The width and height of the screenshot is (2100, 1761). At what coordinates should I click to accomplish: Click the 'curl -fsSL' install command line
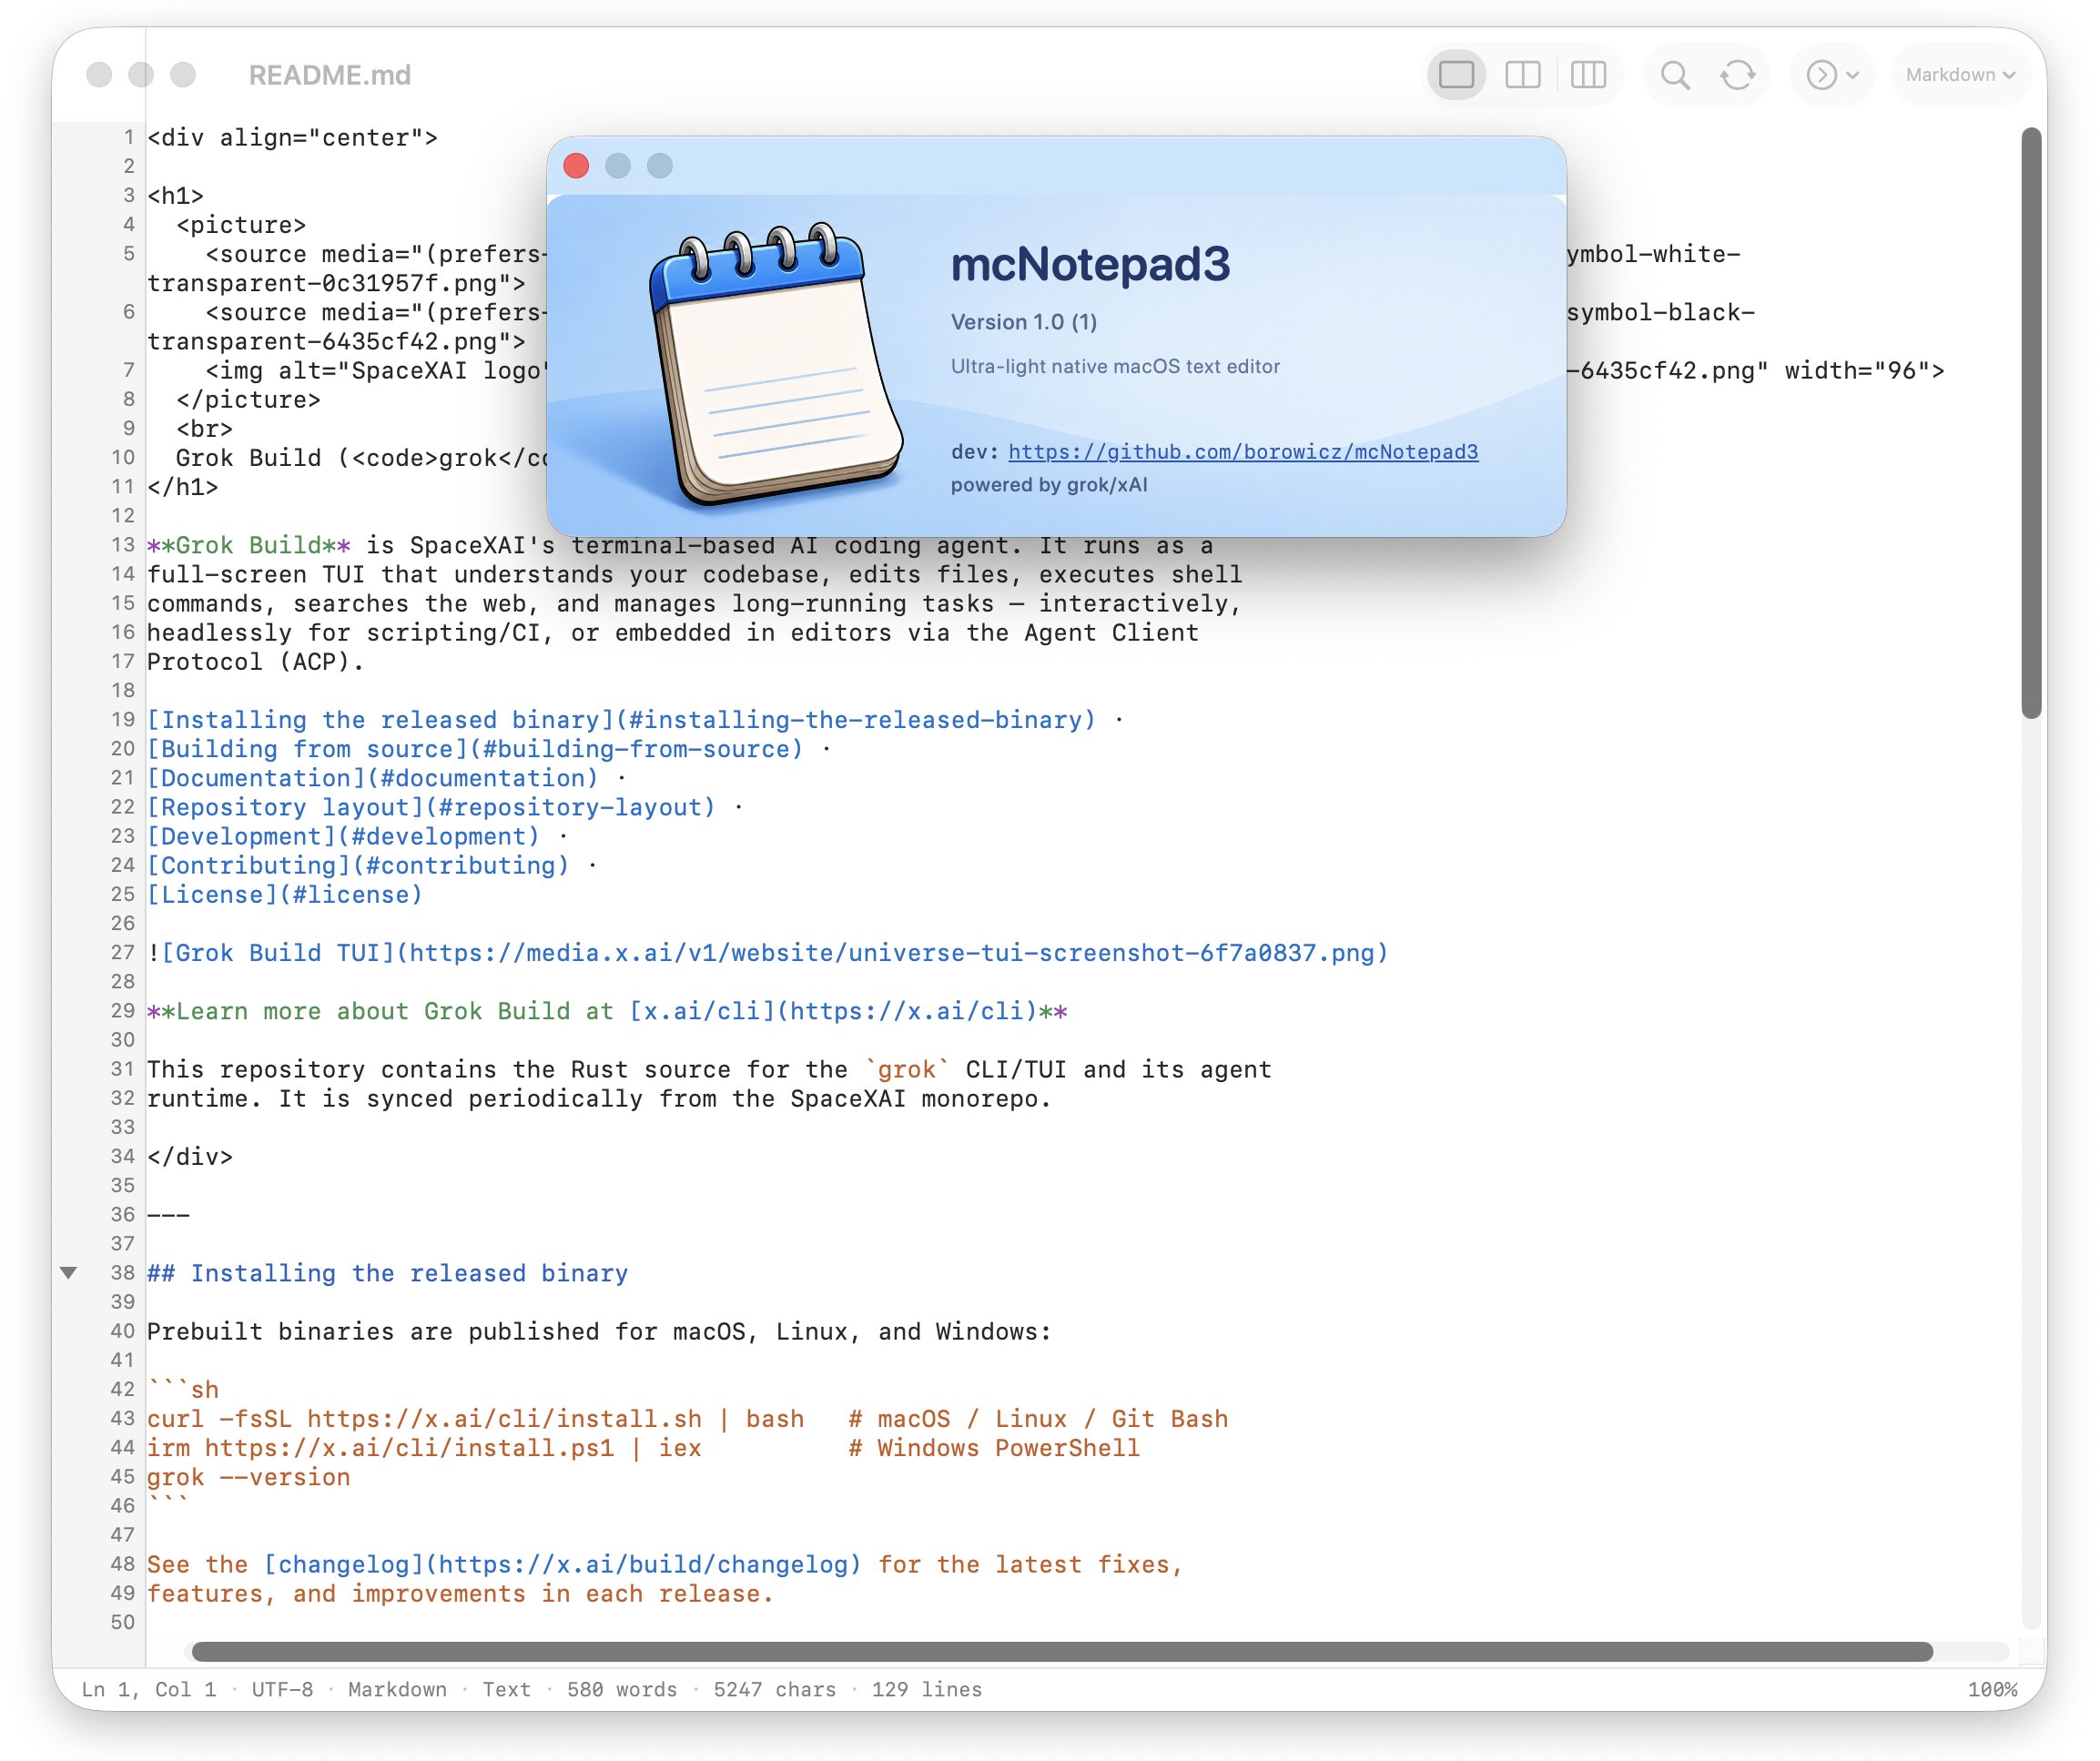pyautogui.click(x=687, y=1419)
